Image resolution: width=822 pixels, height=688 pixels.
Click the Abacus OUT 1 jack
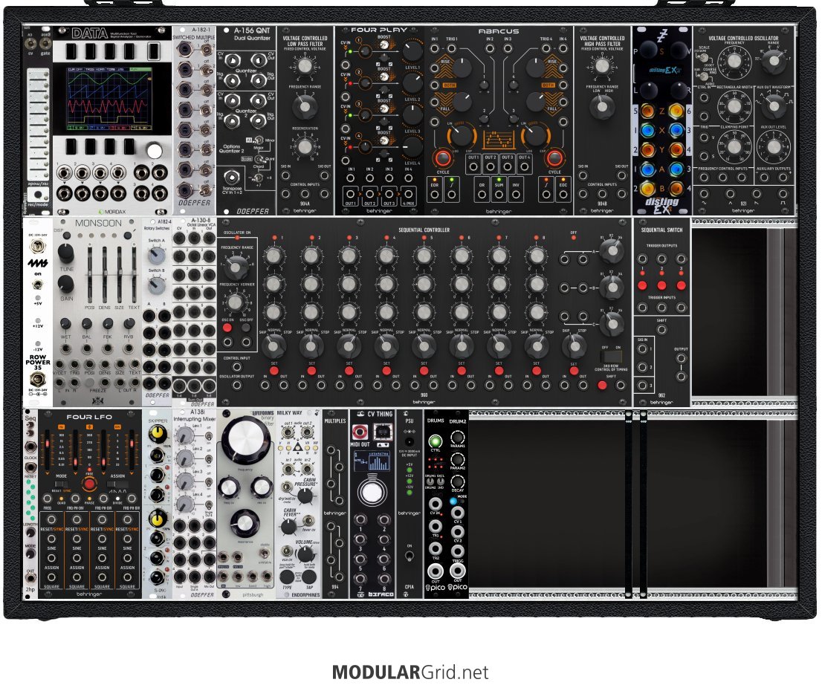[473, 167]
